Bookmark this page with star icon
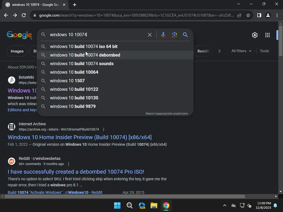The image size is (283, 212). point(248,15)
